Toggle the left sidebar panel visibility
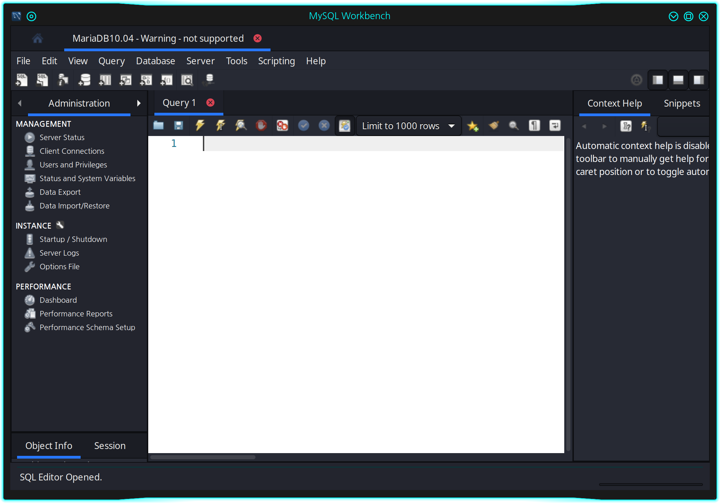The image size is (720, 503). (657, 80)
